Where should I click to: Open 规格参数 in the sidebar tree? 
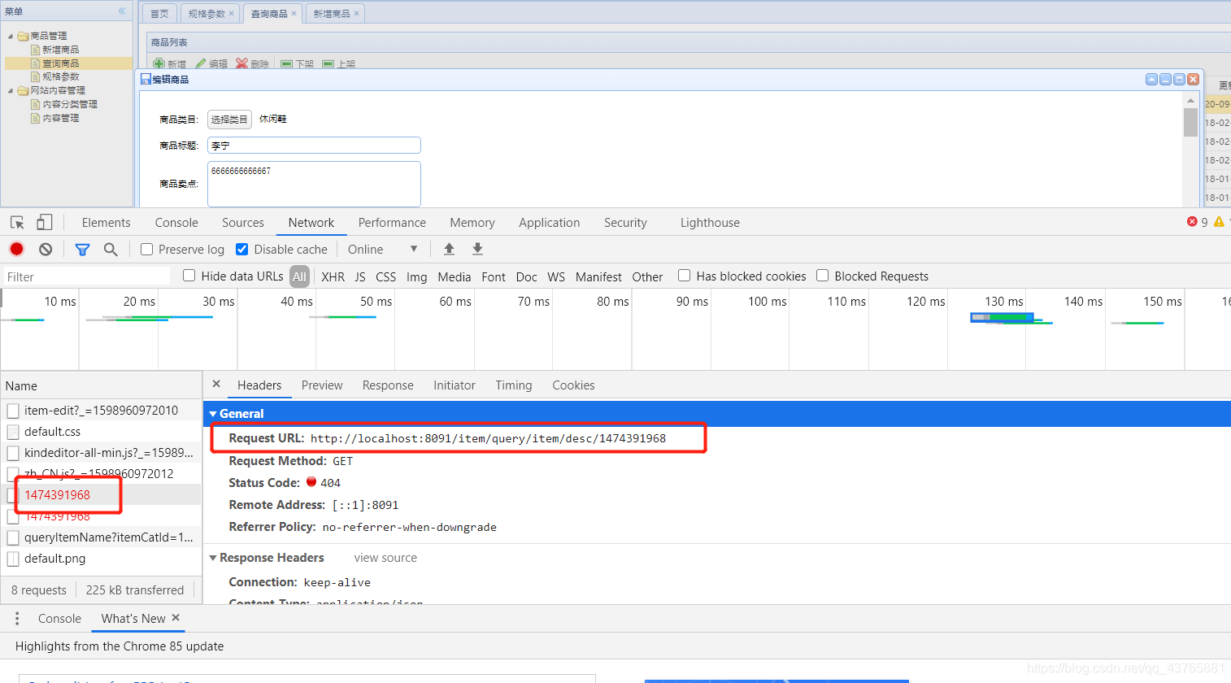[x=61, y=76]
